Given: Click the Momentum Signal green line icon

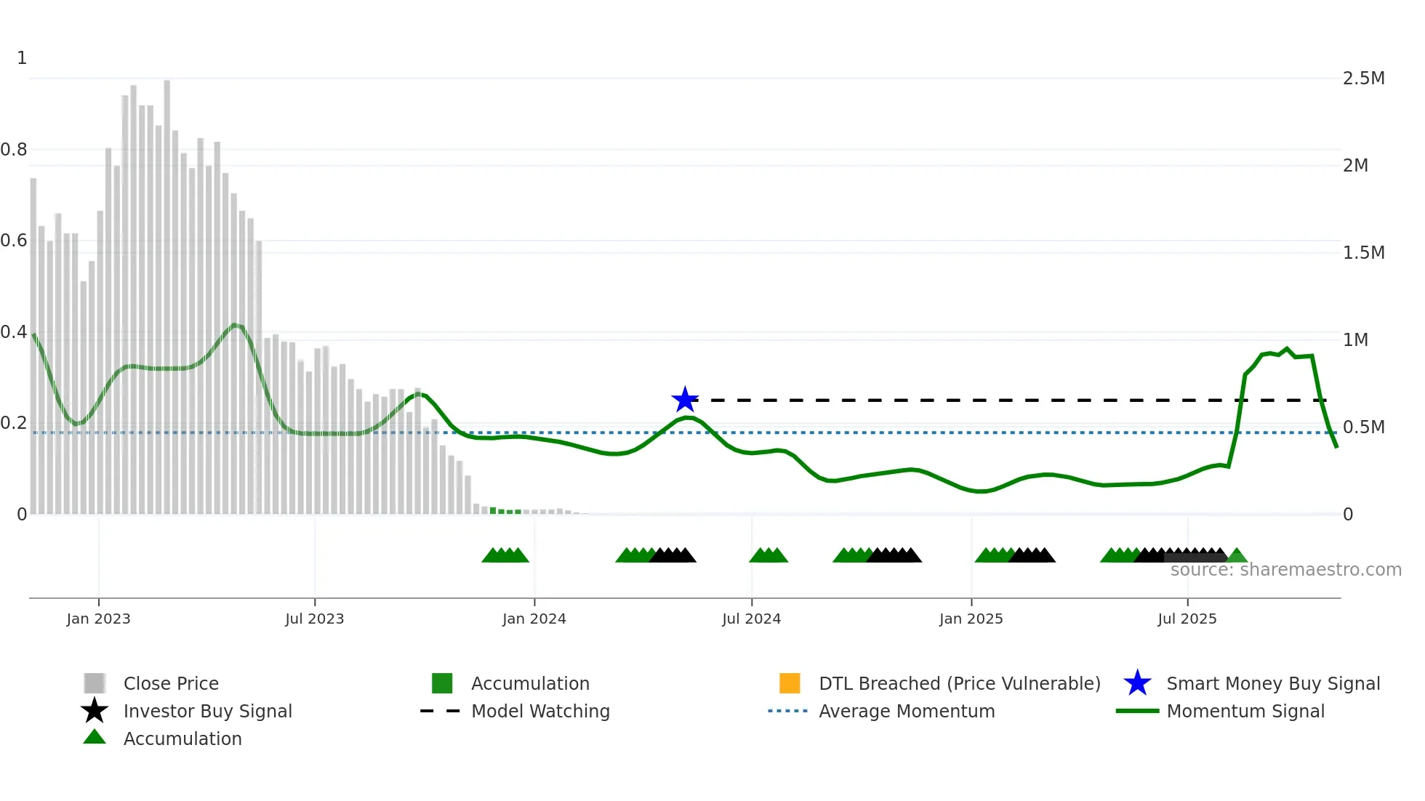Looking at the screenshot, I should pyautogui.click(x=1137, y=711).
